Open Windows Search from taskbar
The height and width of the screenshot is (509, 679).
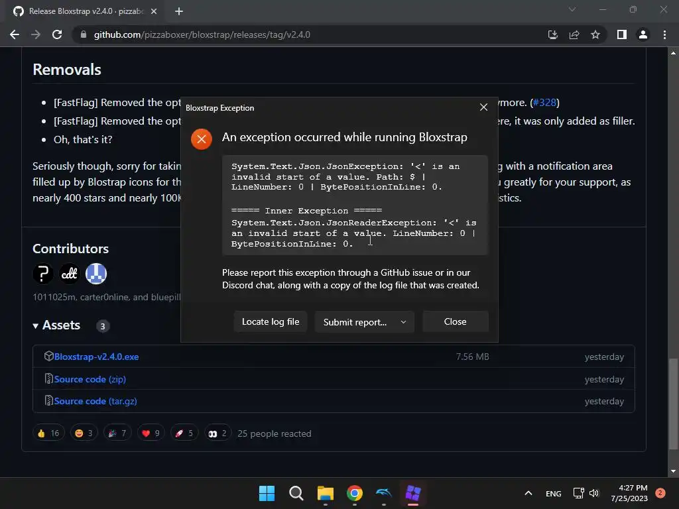[x=296, y=493]
